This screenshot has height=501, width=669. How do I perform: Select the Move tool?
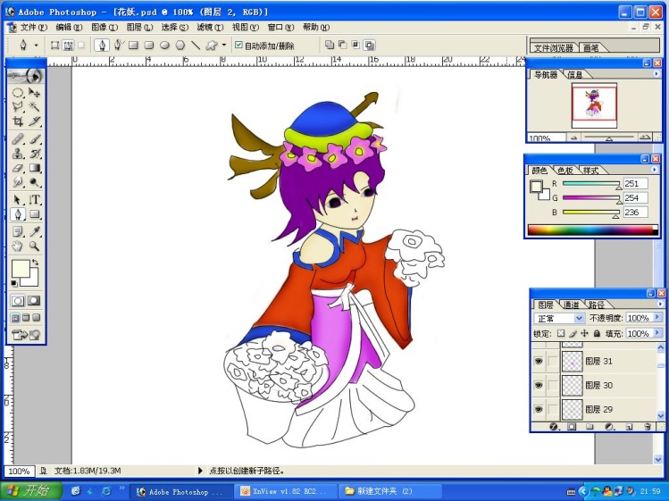(34, 93)
